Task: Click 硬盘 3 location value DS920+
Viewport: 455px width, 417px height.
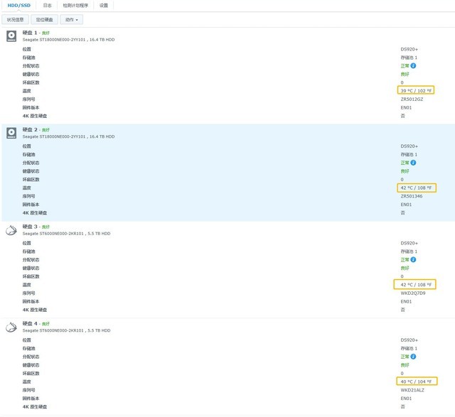Action: (x=409, y=243)
